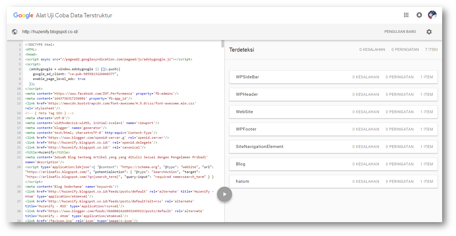
Task: Open the Google apps grid icon
Action: point(406,15)
